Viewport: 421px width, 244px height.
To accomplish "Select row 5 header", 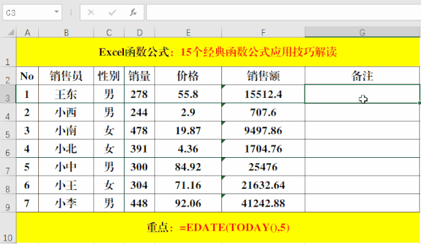I will pos(8,130).
